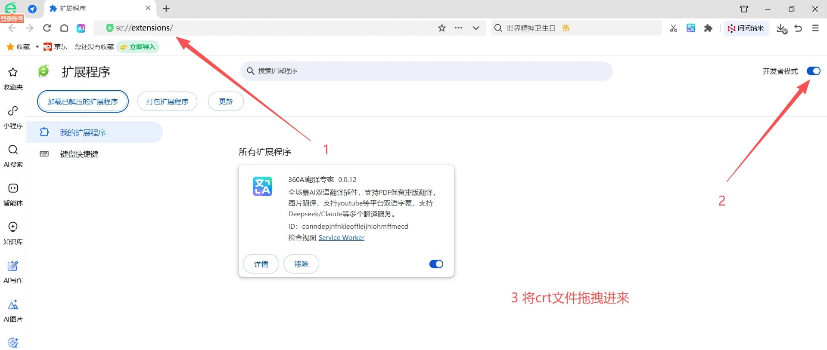The height and width of the screenshot is (350, 827).
Task: Expand the 收藏 bookmarks dropdown arrow
Action: (x=37, y=47)
